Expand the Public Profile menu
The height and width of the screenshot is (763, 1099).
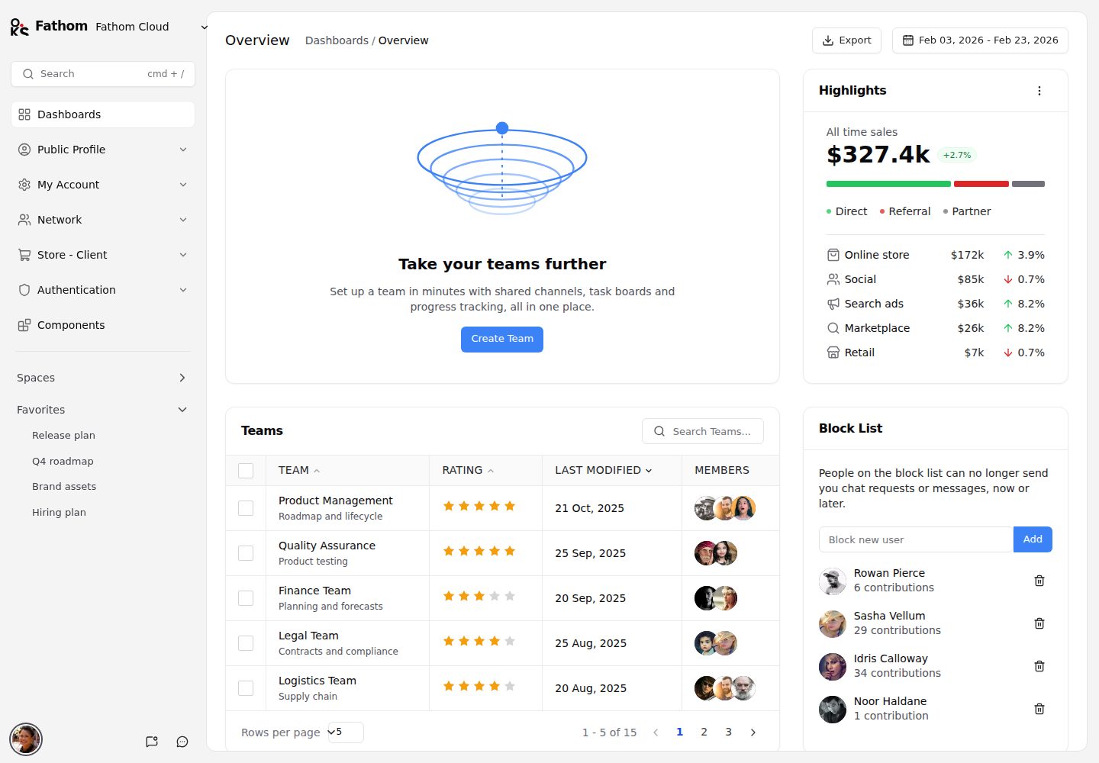tap(103, 150)
